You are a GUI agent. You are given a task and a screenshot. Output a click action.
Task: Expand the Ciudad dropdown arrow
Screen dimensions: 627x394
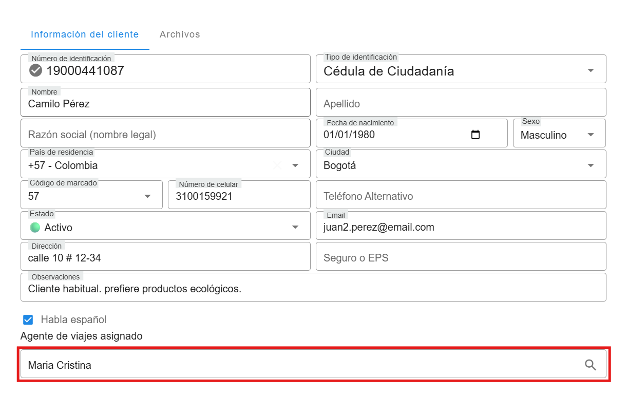pos(591,165)
